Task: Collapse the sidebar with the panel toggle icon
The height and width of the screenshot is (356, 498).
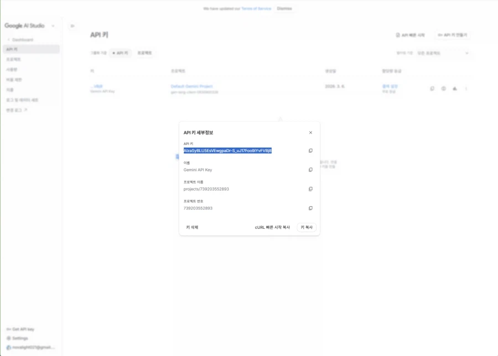Action: tap(71, 25)
